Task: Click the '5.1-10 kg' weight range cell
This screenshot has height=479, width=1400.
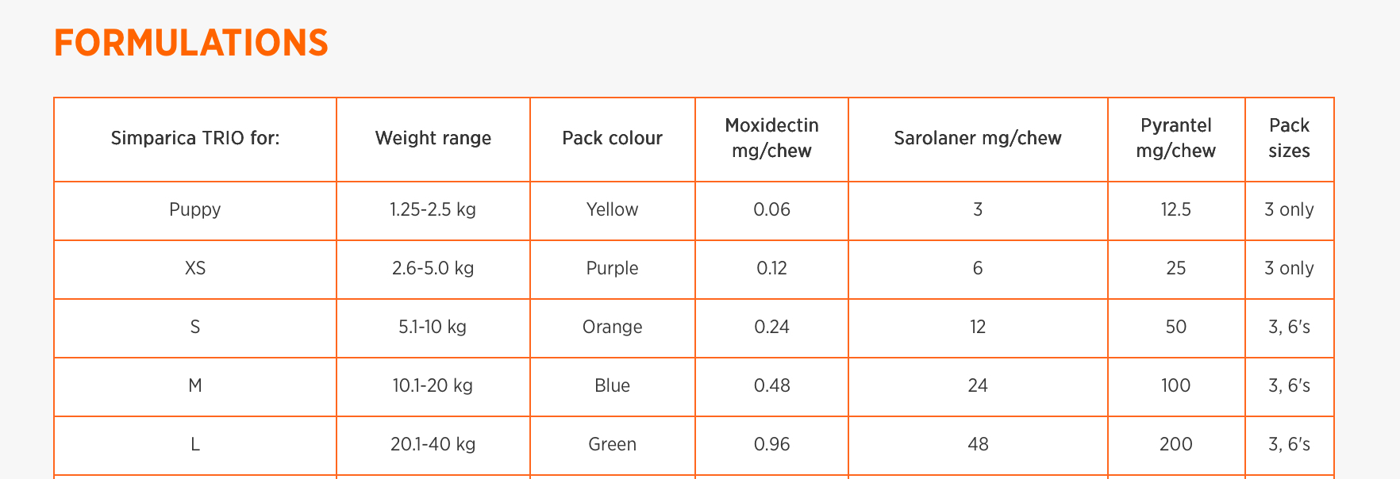Action: 433,327
